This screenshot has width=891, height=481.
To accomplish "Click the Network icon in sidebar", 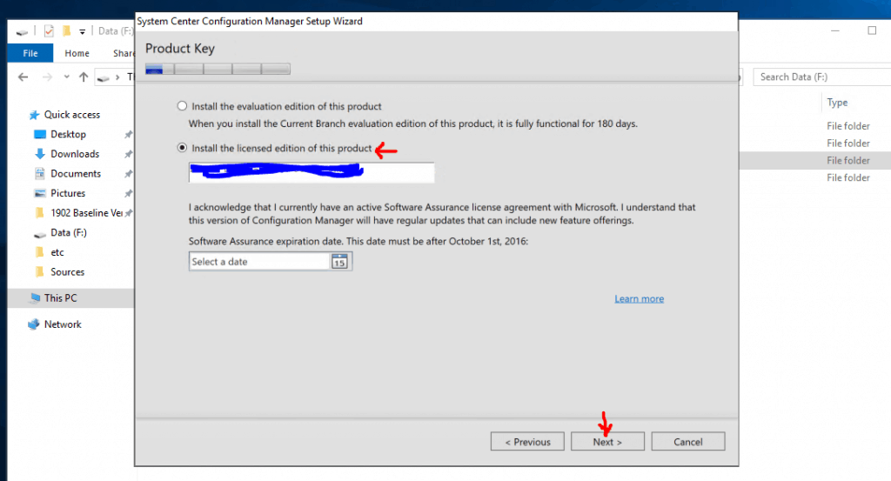I will coord(34,324).
